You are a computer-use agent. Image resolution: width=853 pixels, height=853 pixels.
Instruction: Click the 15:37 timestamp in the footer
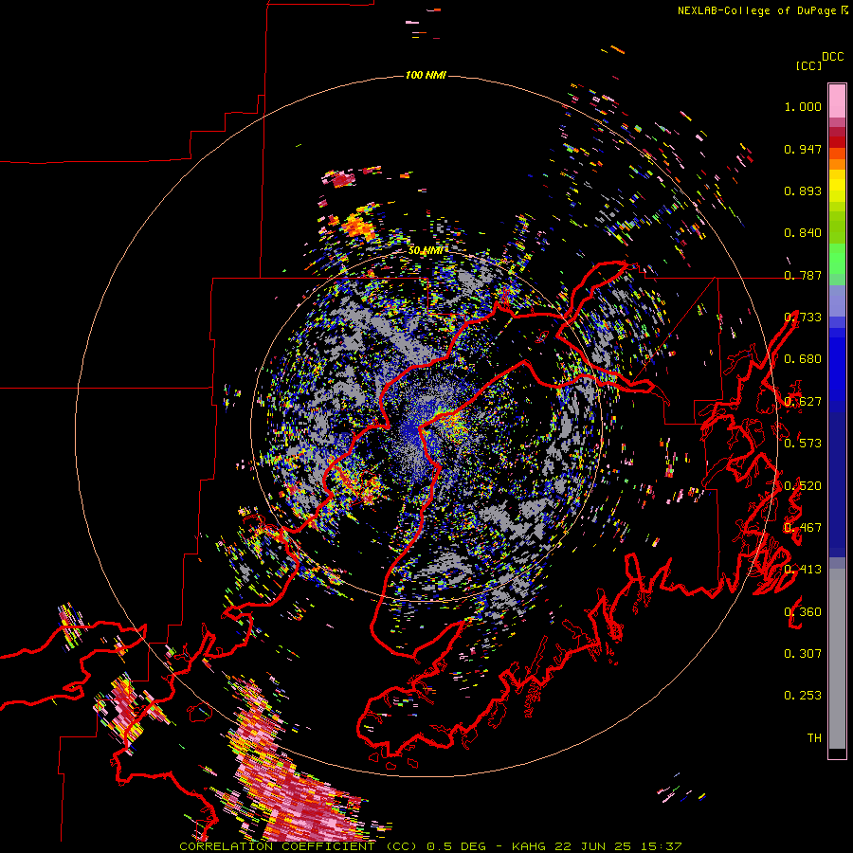pos(661,846)
